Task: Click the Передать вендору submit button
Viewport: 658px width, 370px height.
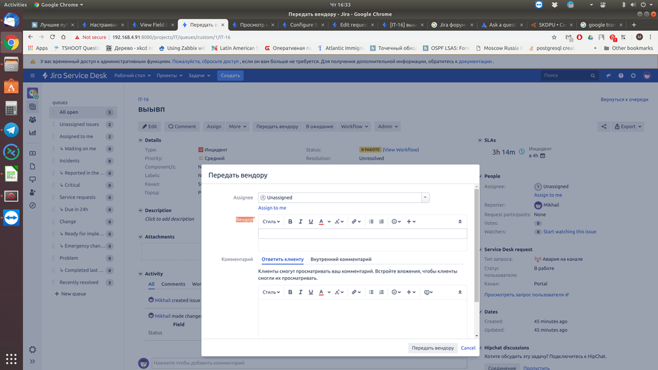Action: (x=433, y=348)
